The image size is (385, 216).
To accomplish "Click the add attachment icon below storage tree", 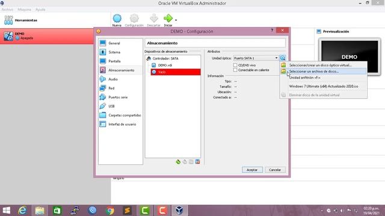I will click(191, 161).
